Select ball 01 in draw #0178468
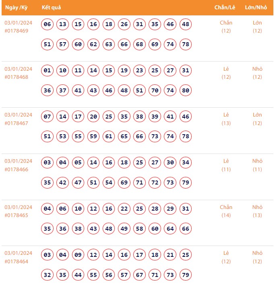Image resolution: width=275 pixels, height=289 pixels. (x=48, y=71)
